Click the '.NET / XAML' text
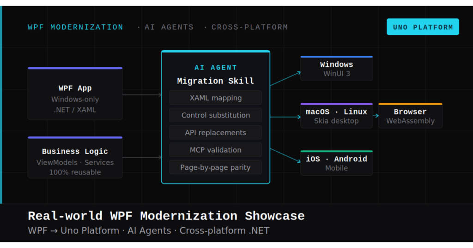The image size is (473, 248). (75, 110)
